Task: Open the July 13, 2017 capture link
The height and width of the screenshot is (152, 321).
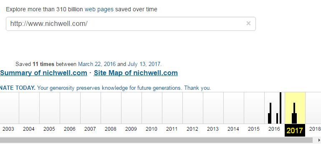Action: [x=144, y=64]
